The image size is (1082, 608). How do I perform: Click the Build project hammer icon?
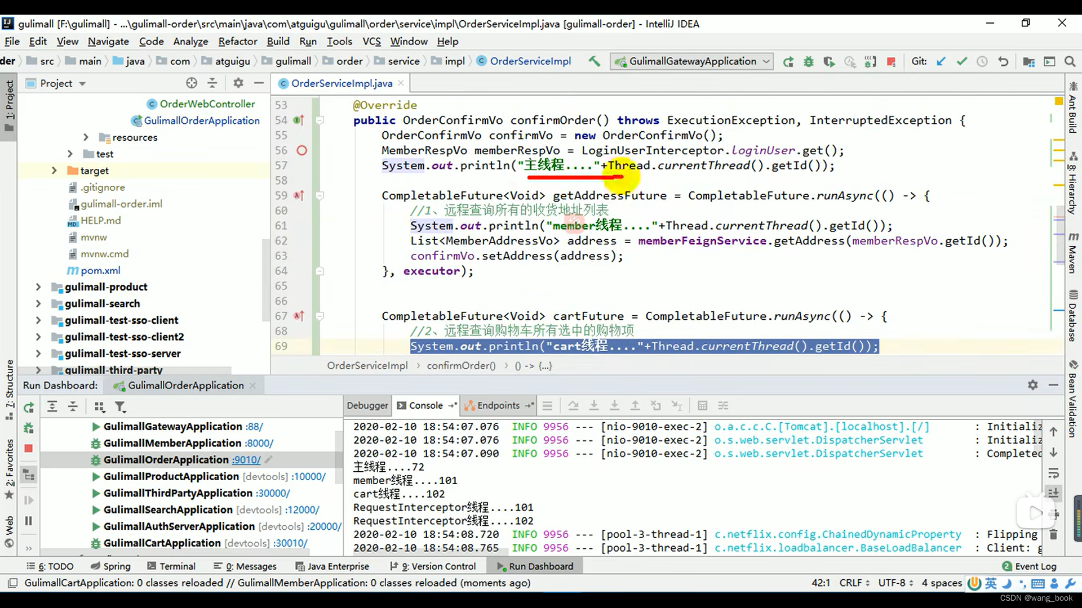(x=594, y=61)
